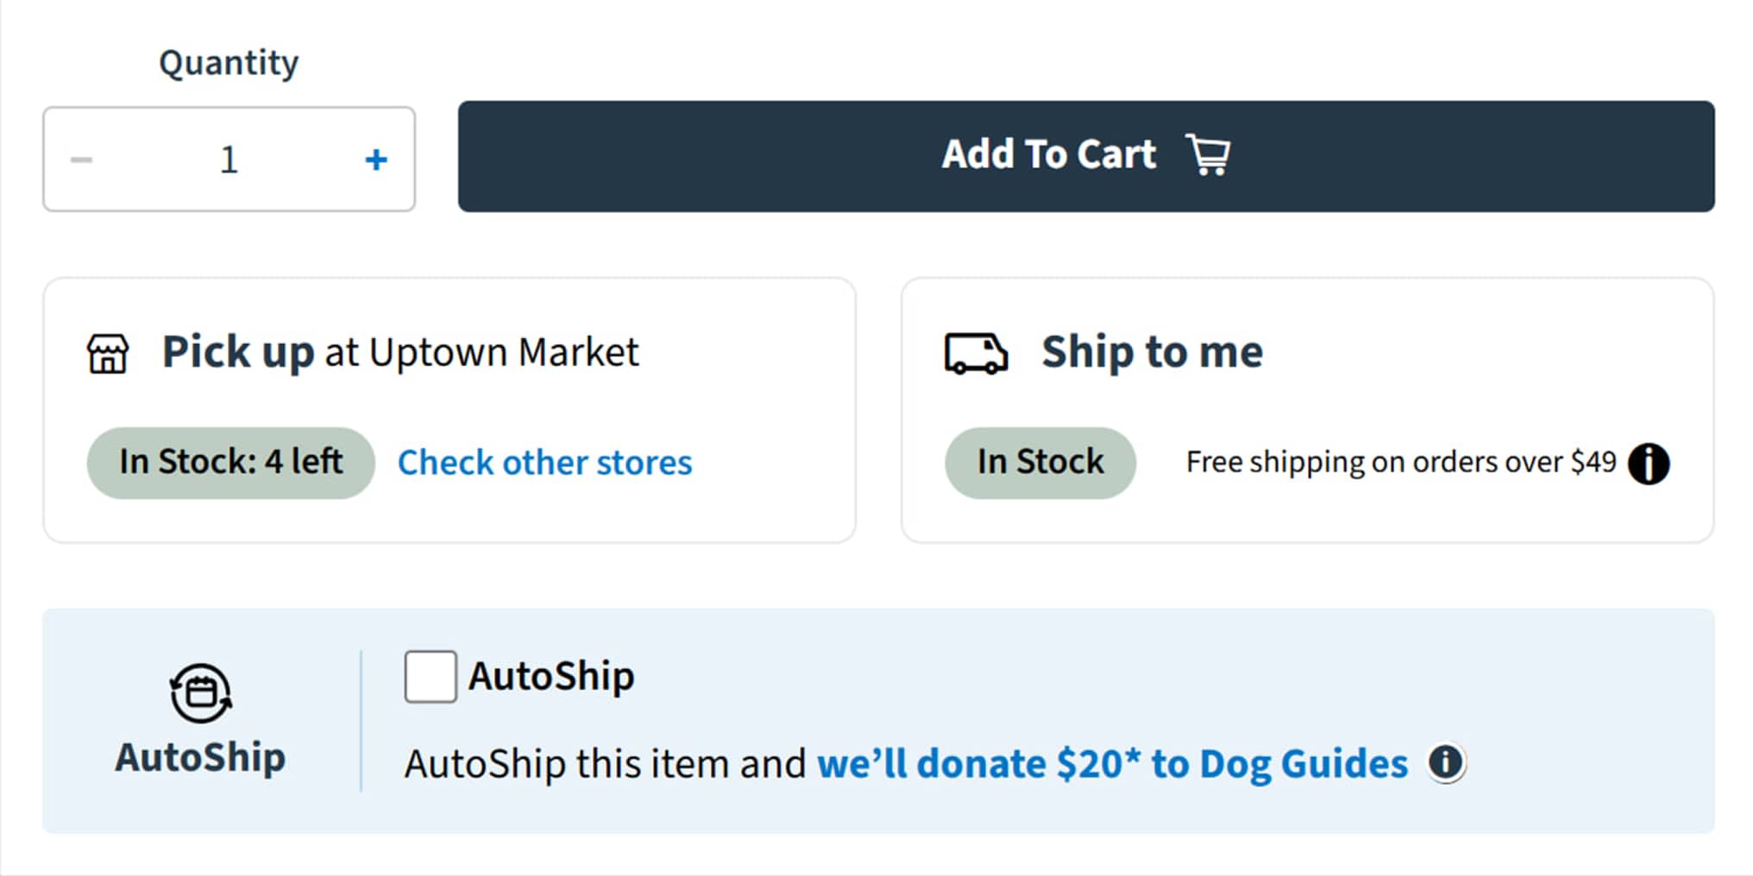Click the AutoShip label beside the checkbox
1753x876 pixels.
coord(551,676)
